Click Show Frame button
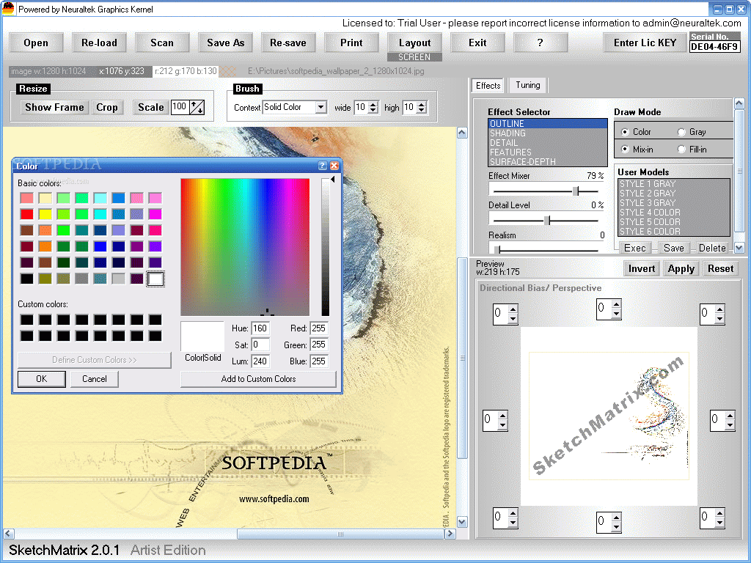751x563 pixels. click(54, 107)
